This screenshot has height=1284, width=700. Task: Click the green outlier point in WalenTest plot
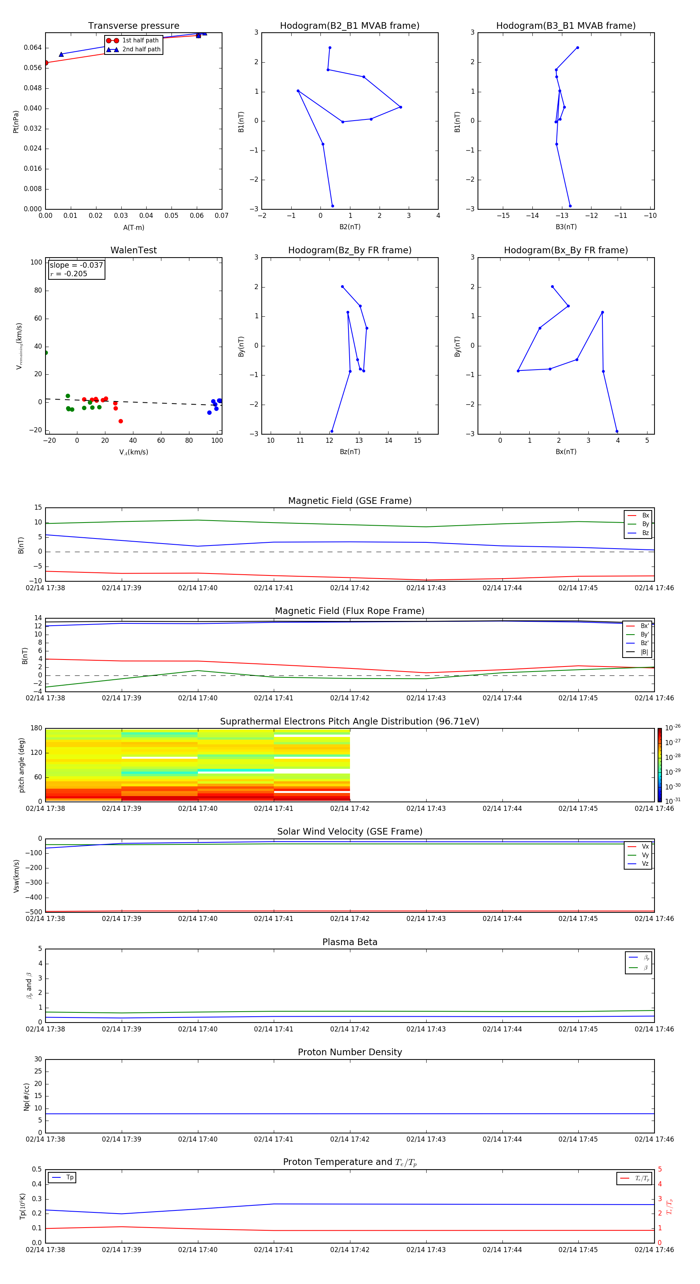(x=46, y=353)
